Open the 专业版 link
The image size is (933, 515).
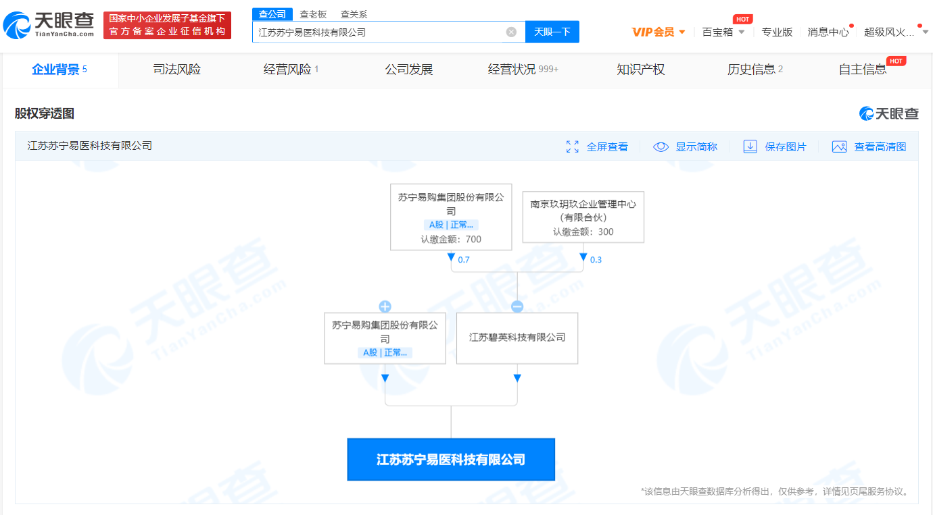[777, 32]
